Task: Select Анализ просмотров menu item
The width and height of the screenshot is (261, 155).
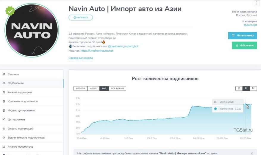Action: click(x=32, y=146)
